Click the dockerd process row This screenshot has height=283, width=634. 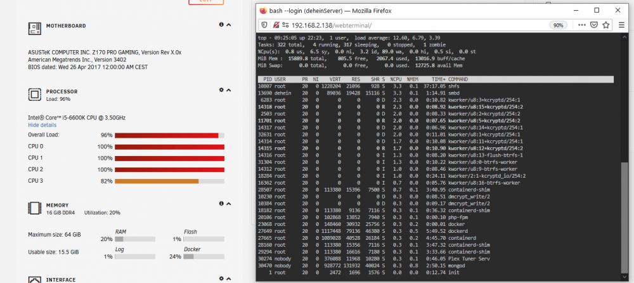[x=436, y=231]
